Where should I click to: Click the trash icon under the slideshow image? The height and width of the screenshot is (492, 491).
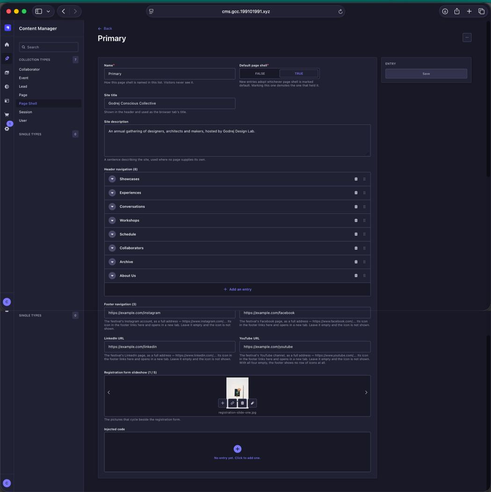pyautogui.click(x=242, y=403)
